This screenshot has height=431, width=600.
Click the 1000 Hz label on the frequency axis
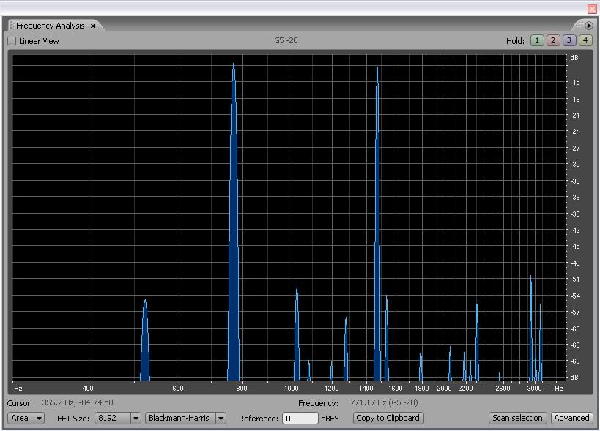click(291, 389)
